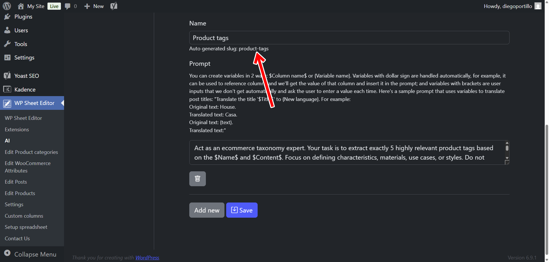The image size is (549, 262).
Task: Collapse the admin sidebar menu
Action: pos(30,254)
